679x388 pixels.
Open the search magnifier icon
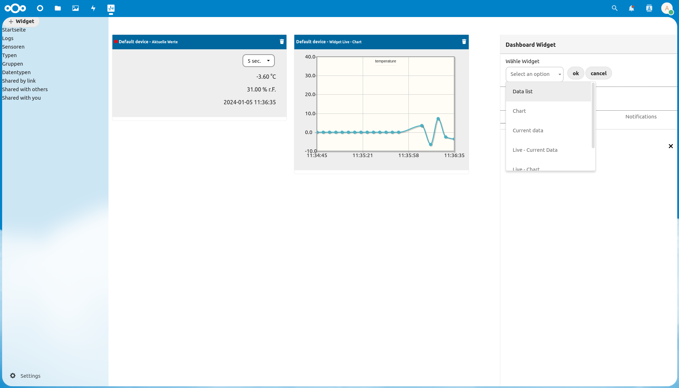615,8
